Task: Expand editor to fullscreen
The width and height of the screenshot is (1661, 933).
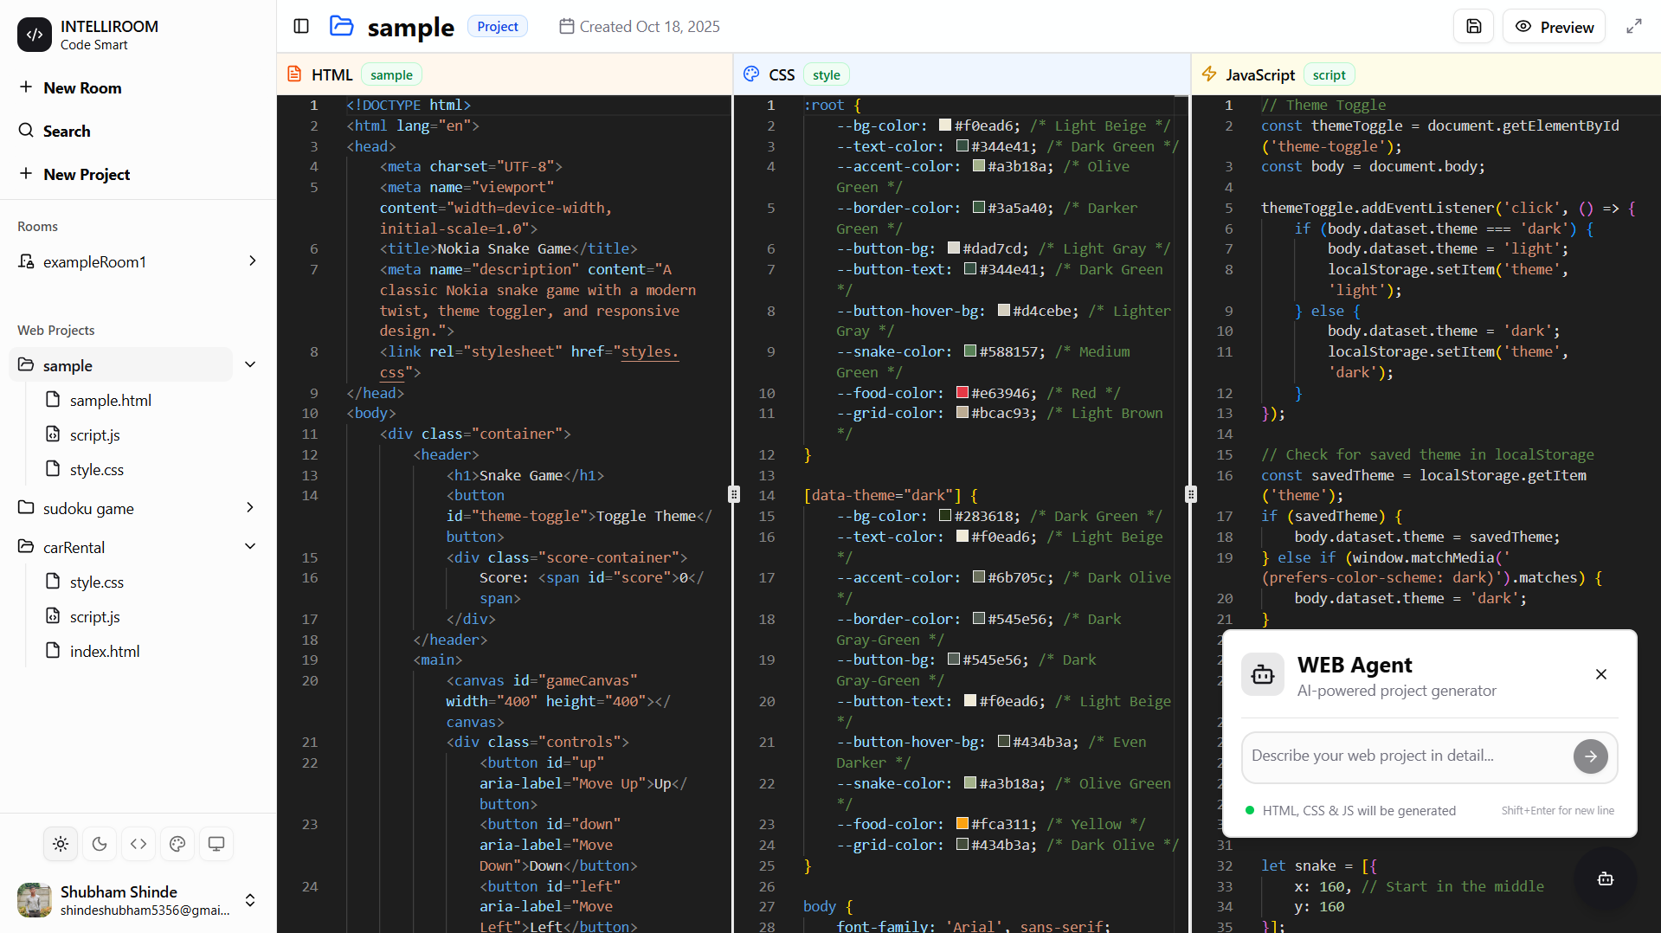Action: [x=1633, y=27]
